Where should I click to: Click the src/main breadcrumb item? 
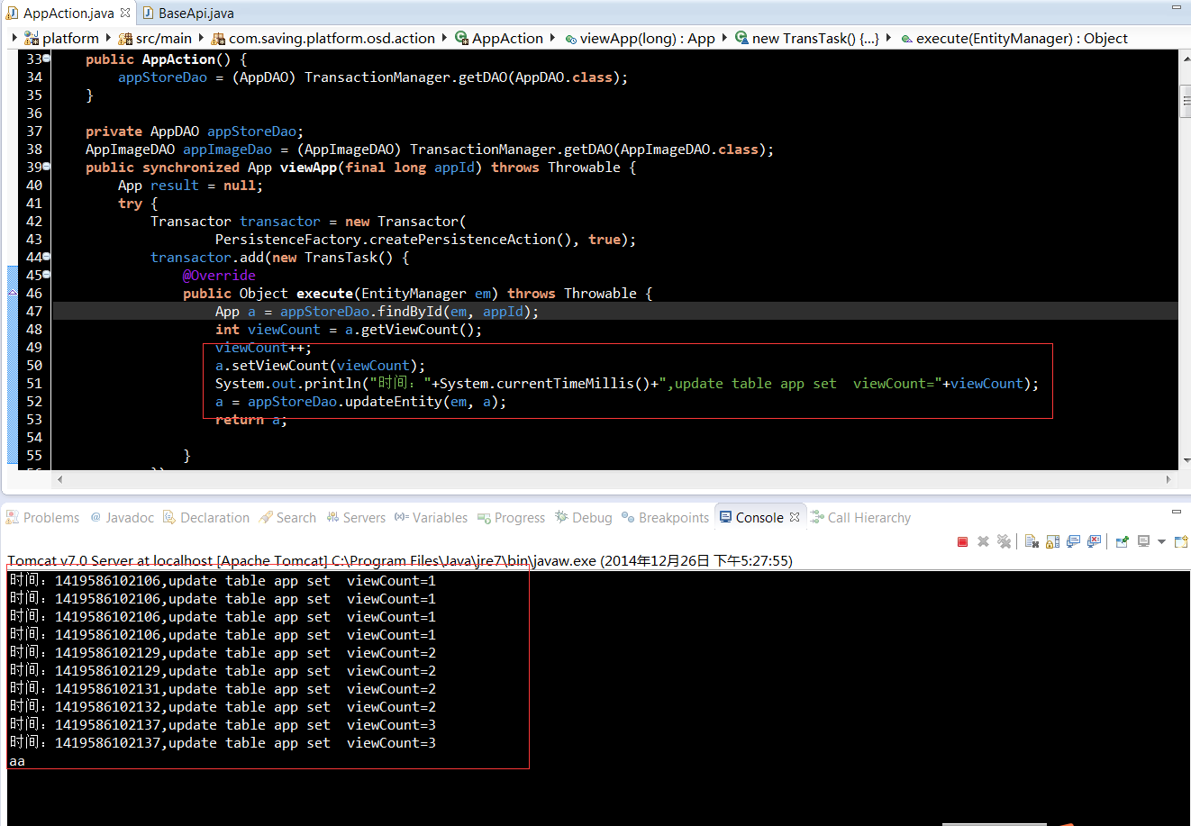pos(155,38)
